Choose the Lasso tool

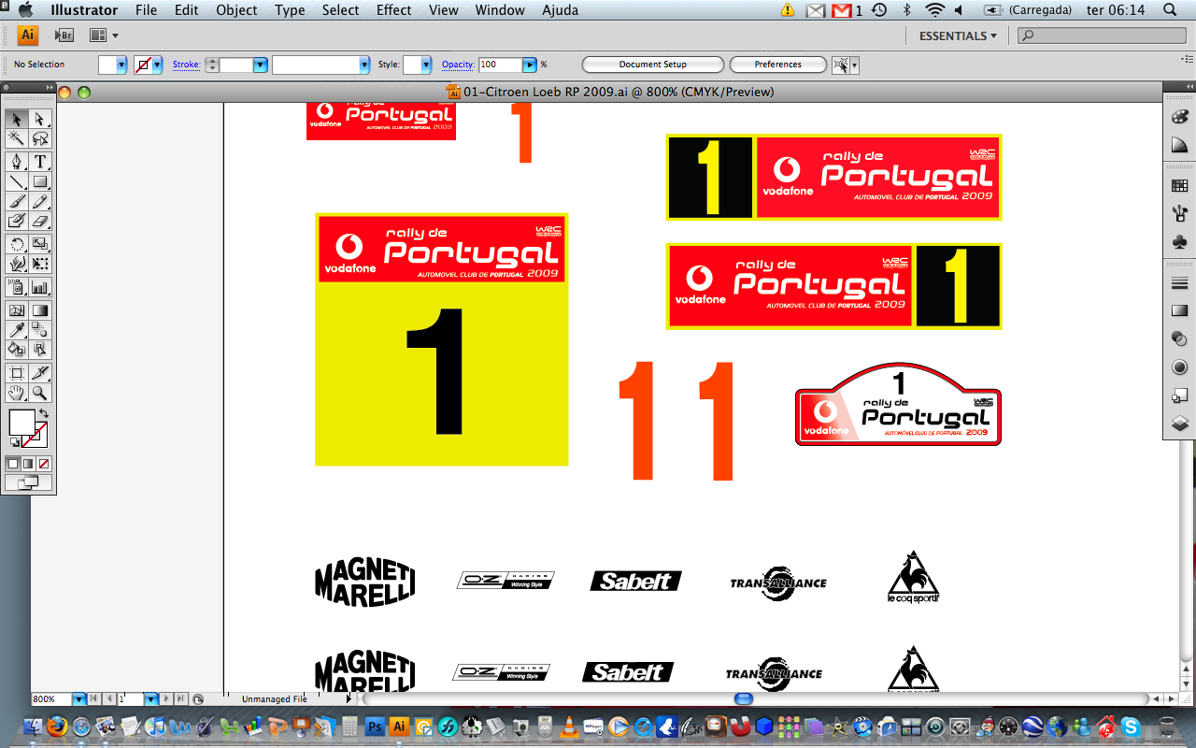(x=40, y=138)
